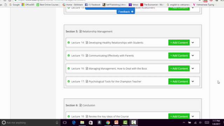
Task: Select 'Managing Management, How to Deal with the Boss'
Action: point(118,69)
